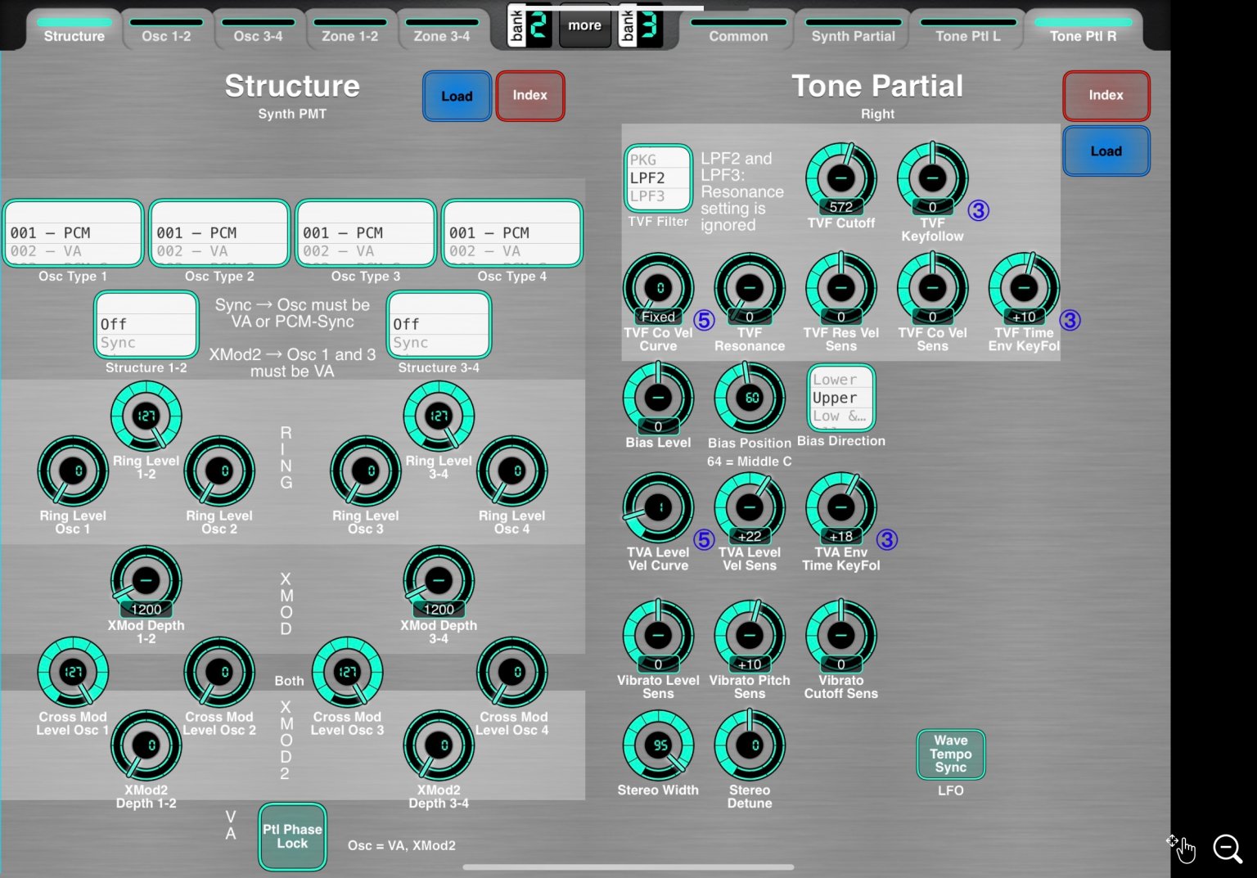Click the Structure panel Index button
1257x878 pixels.
[x=530, y=96]
